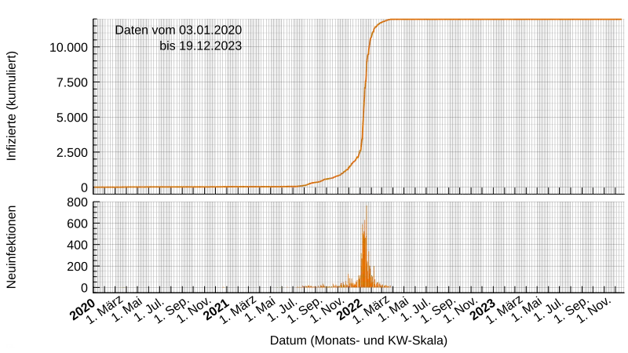Click the top-left corner of the upper chart grid
Screen dimensions: 628x353
pyautogui.click(x=96, y=20)
